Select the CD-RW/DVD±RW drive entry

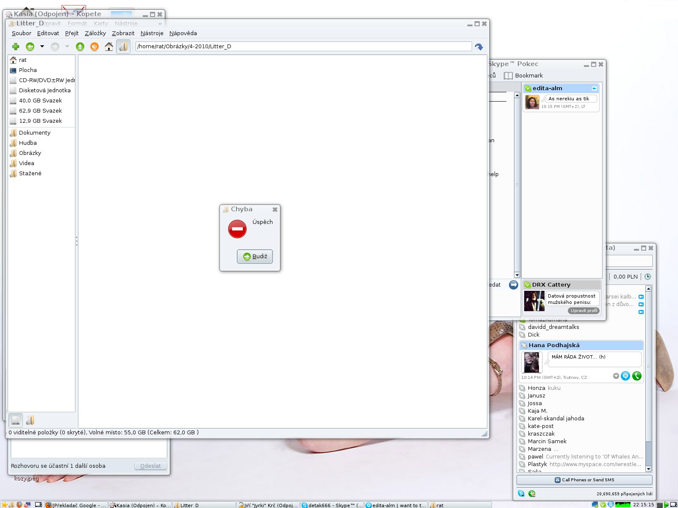tap(42, 80)
